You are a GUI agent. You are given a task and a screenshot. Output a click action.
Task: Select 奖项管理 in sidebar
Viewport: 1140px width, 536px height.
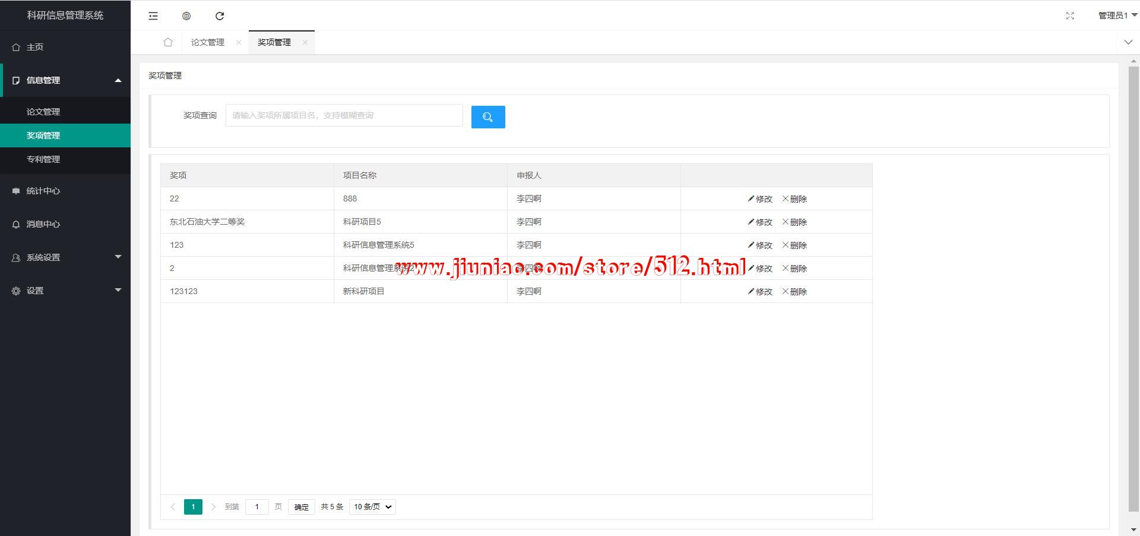pos(65,135)
